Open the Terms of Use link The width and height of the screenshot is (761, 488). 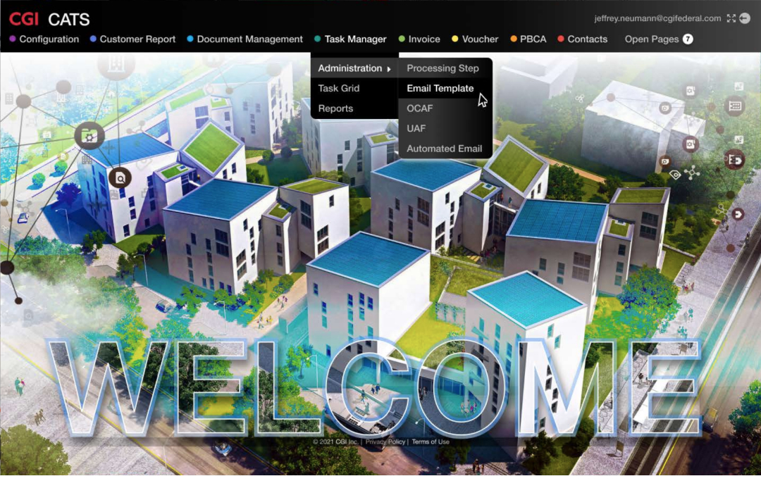pyautogui.click(x=431, y=442)
